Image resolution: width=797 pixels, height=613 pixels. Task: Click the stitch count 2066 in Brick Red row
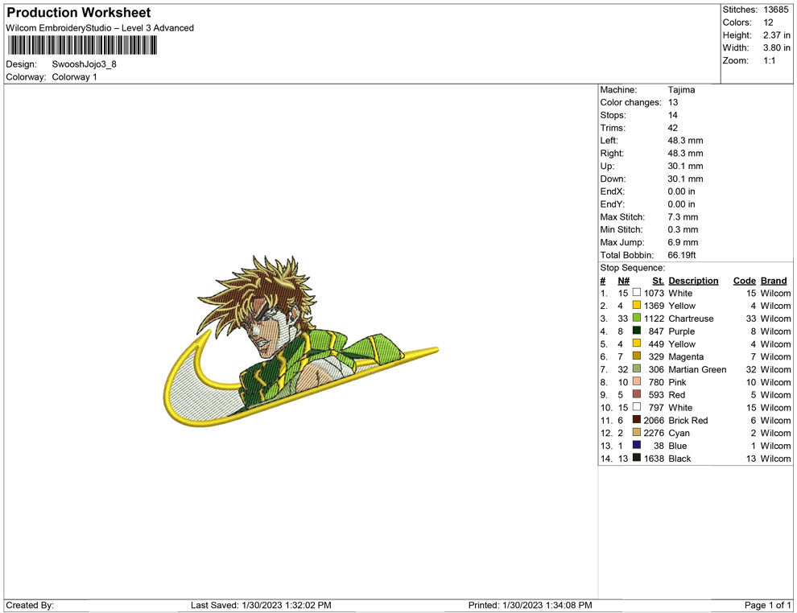[654, 421]
